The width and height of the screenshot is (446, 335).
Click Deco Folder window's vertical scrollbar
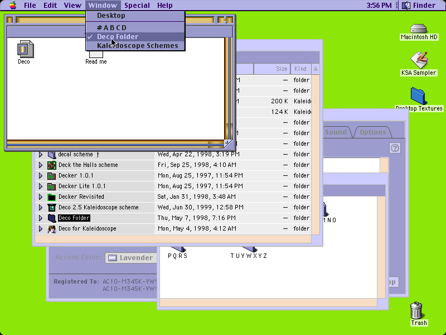229,88
